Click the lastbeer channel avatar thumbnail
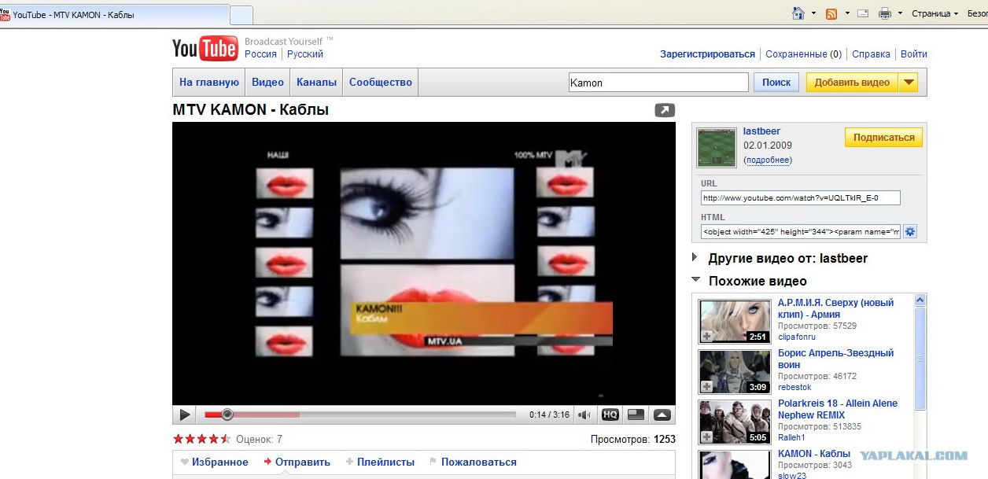Image resolution: width=988 pixels, height=479 pixels. tap(717, 148)
